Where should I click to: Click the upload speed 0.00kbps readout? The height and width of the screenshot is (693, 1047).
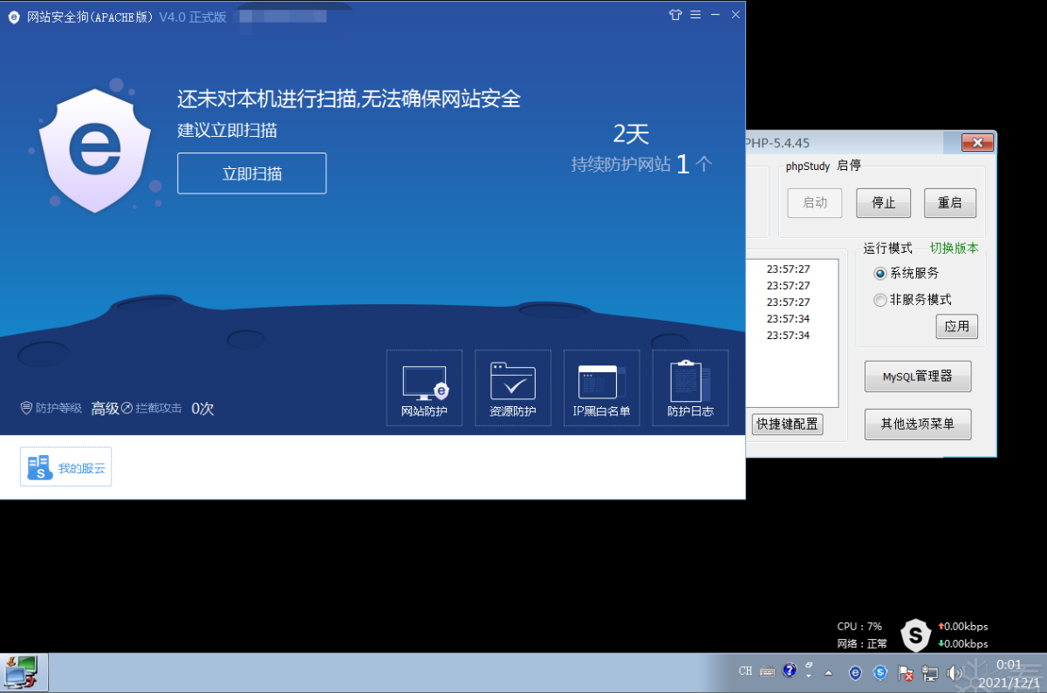[x=962, y=627]
